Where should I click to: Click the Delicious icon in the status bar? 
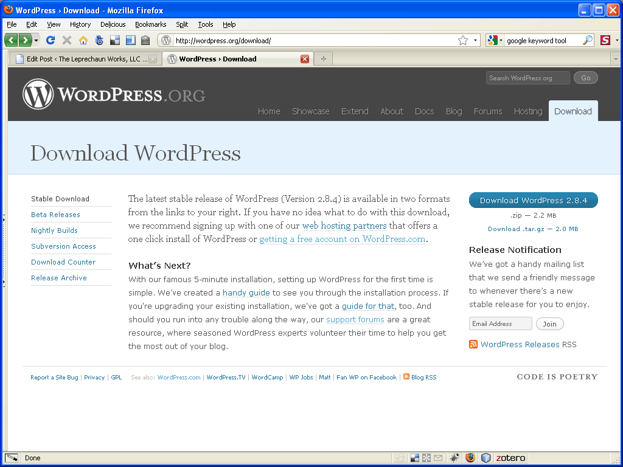click(415, 458)
